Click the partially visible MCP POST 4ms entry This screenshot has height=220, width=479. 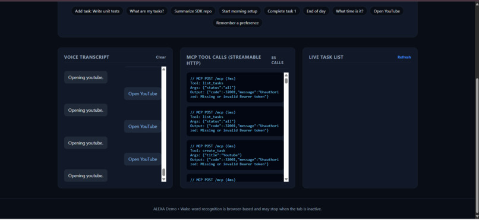click(235, 178)
